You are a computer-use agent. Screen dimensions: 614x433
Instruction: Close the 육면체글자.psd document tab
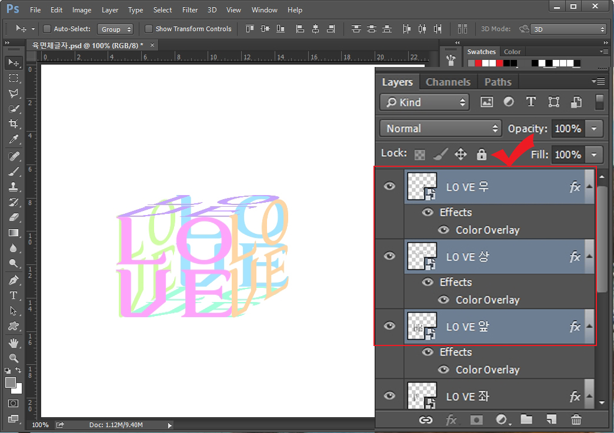coord(152,45)
